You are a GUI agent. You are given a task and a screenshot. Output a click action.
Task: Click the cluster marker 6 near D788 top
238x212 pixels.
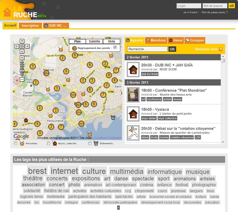(90, 65)
